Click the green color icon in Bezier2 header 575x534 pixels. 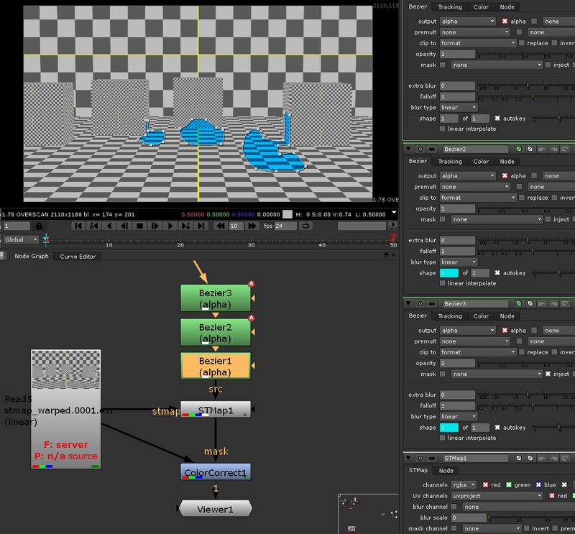518,148
